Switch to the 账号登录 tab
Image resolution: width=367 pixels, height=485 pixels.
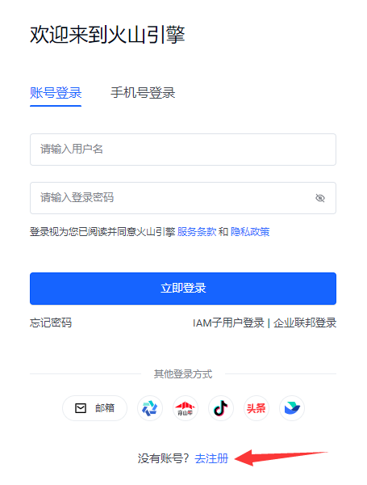click(x=56, y=93)
